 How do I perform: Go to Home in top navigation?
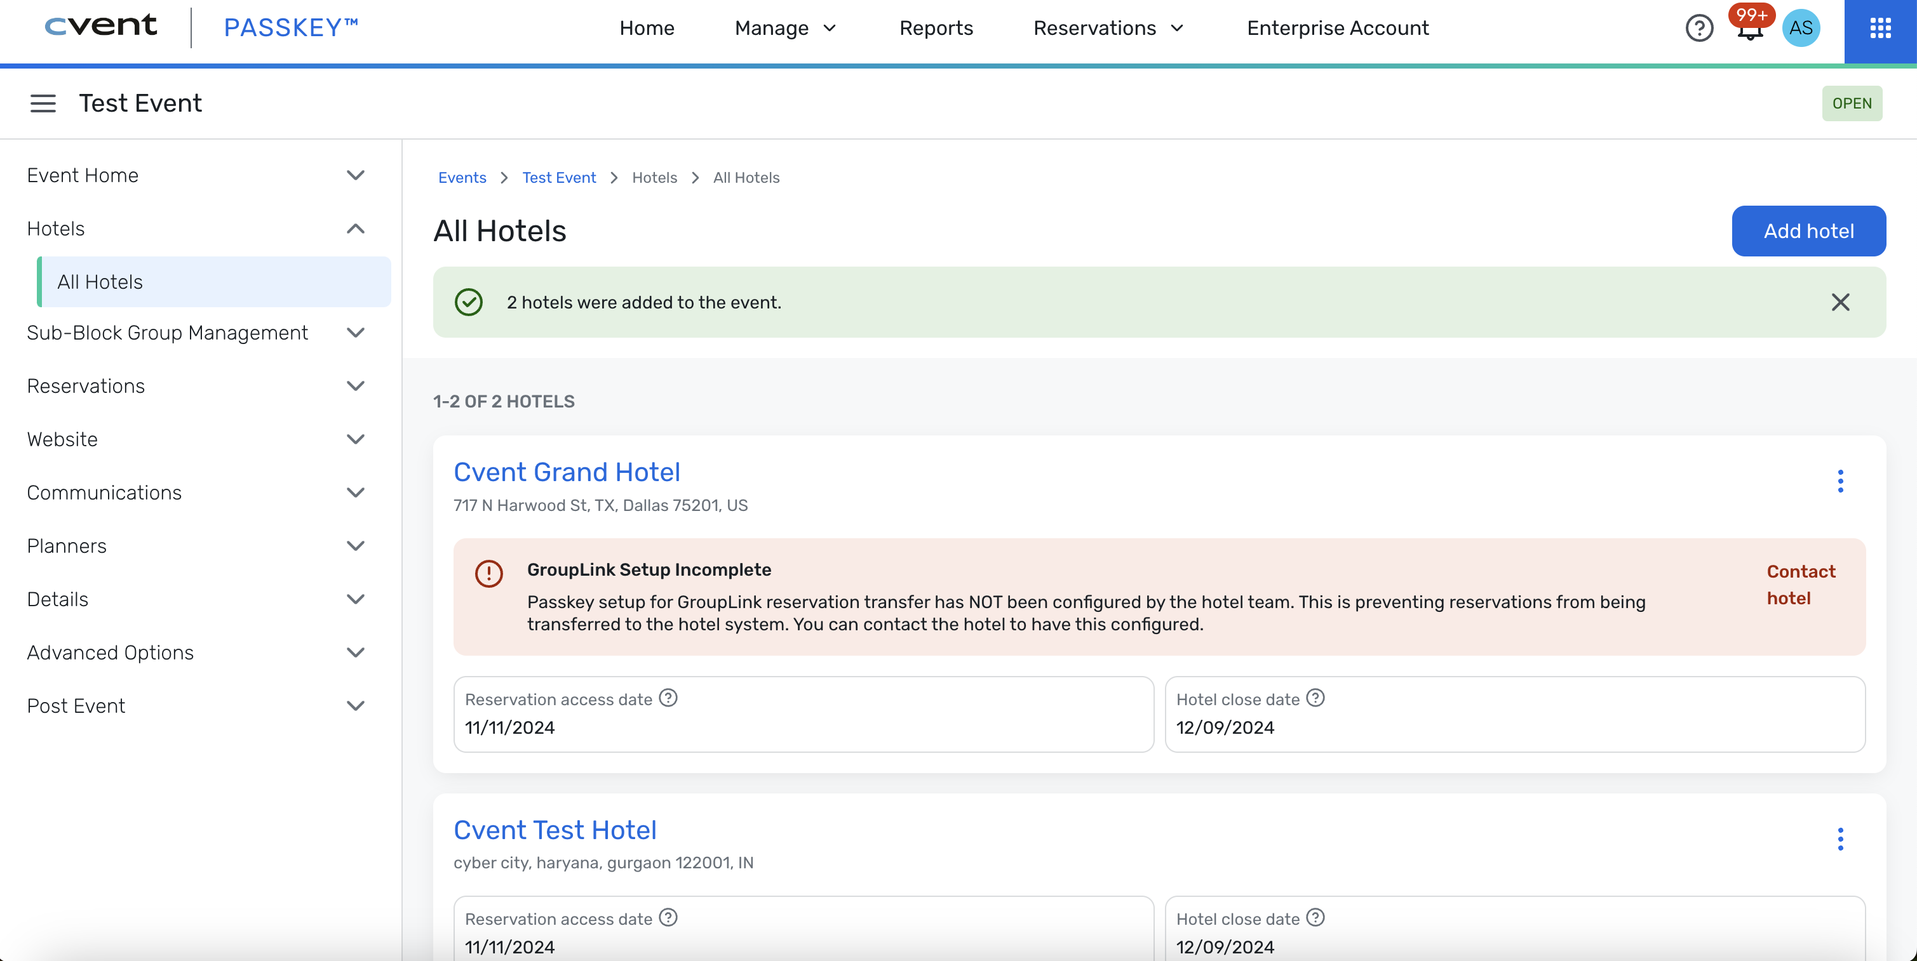click(647, 29)
